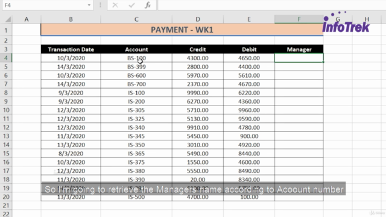Select column A header
This screenshot has width=386, height=217.
[x=27, y=19]
